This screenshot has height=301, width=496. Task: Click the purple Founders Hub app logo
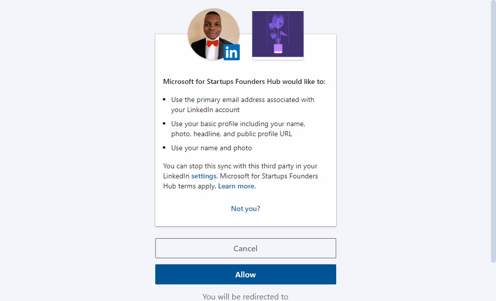point(278,34)
